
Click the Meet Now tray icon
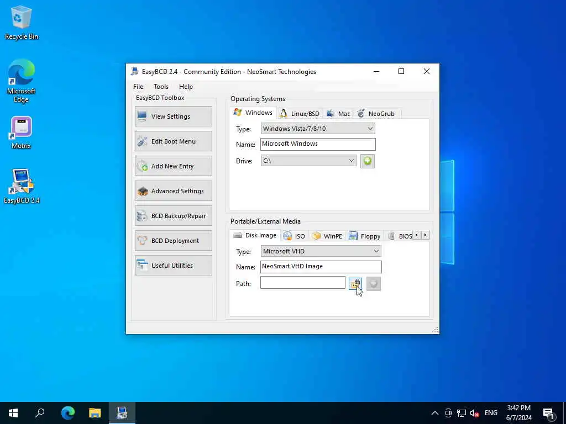[448, 413]
